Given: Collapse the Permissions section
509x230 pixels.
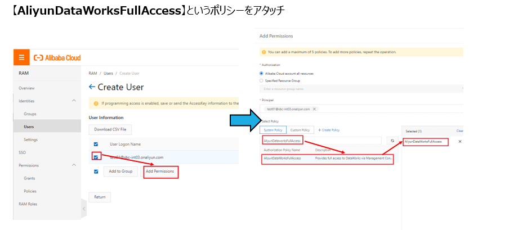Looking at the screenshot, I should click(74, 165).
